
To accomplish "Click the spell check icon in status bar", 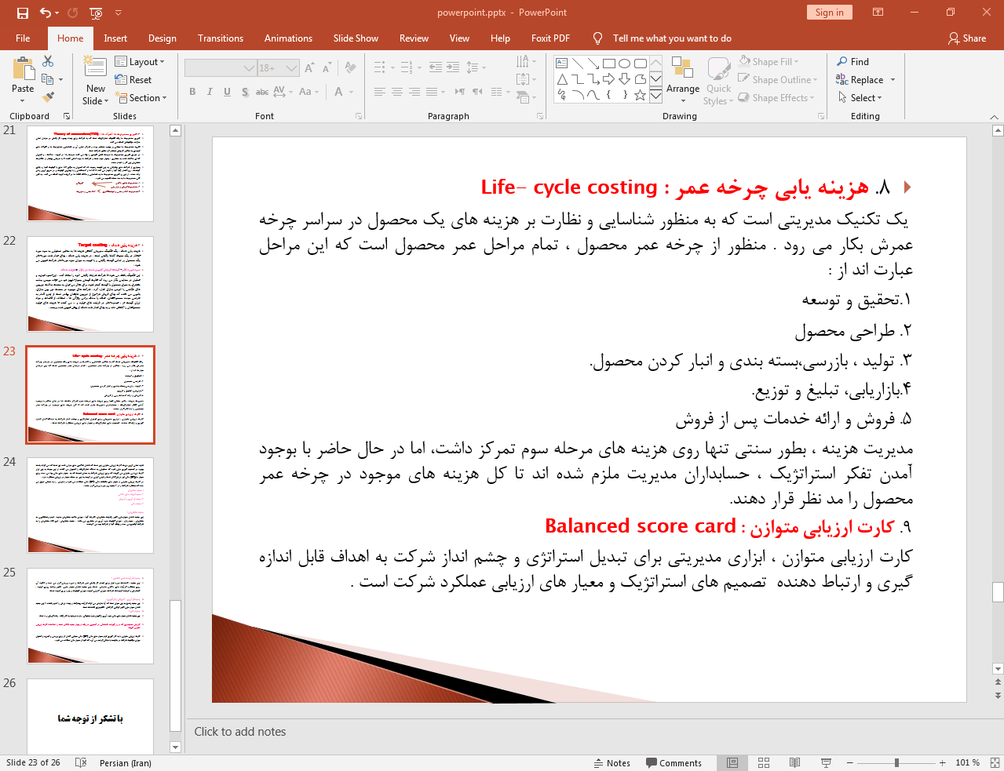I will pyautogui.click(x=81, y=763).
